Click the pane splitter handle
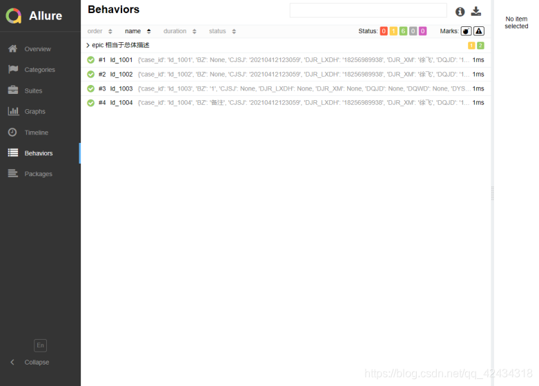The height and width of the screenshot is (386, 539). 492,193
